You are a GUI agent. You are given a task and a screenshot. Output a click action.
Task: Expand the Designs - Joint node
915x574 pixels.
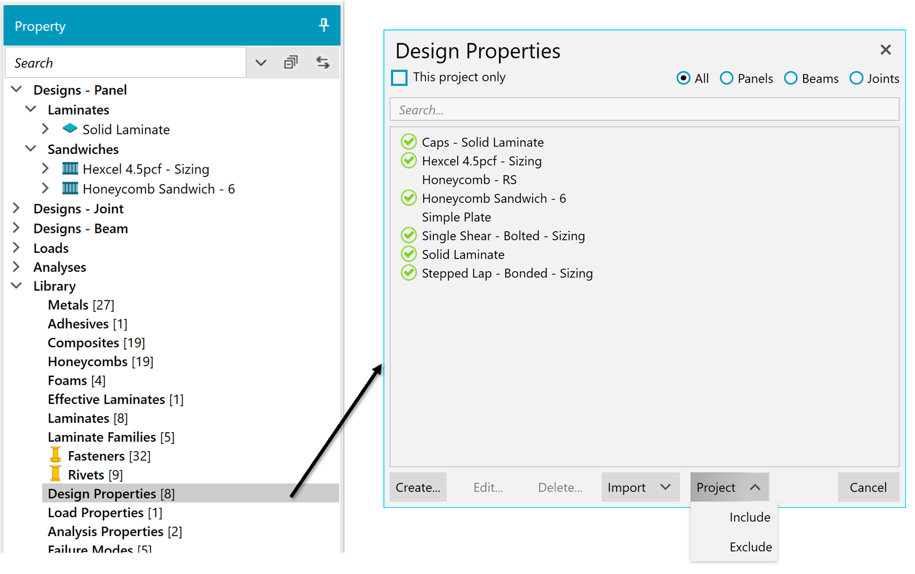(x=17, y=208)
